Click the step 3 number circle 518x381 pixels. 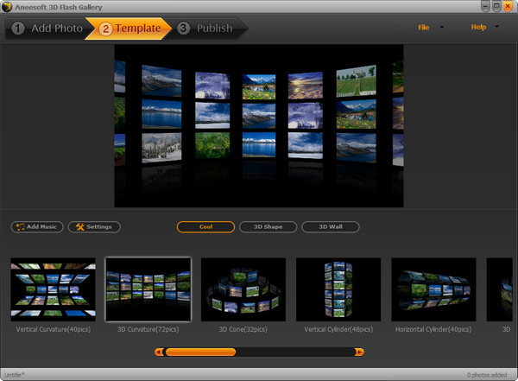[184, 29]
